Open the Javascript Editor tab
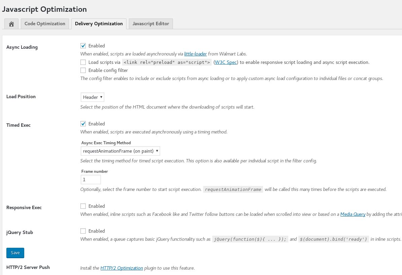Screen dimensions: 402x275 [151, 24]
